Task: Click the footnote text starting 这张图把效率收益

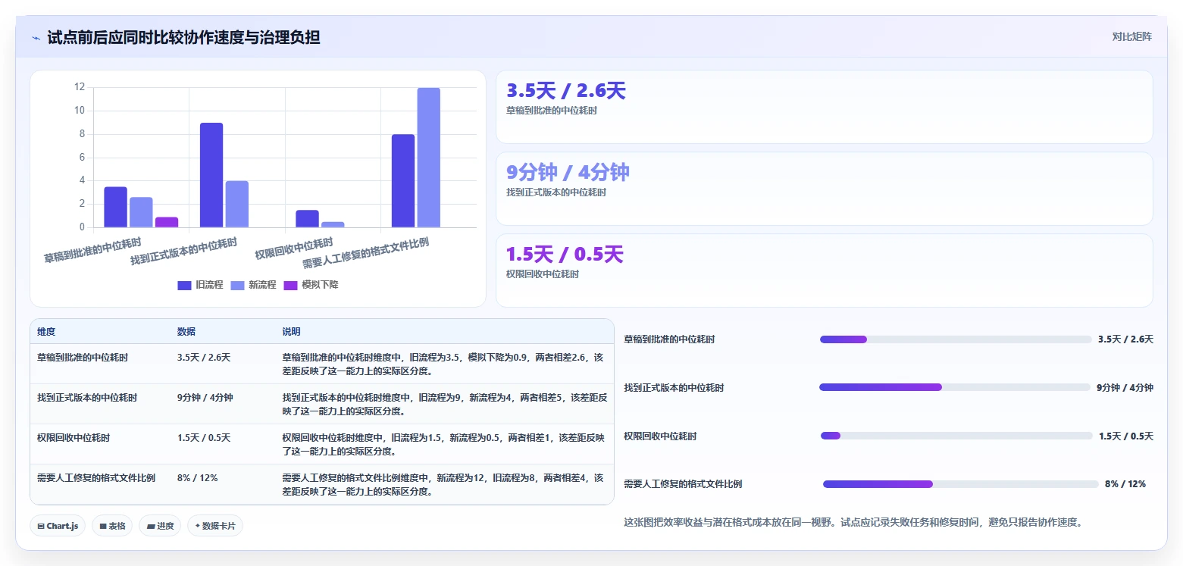Action: click(853, 522)
